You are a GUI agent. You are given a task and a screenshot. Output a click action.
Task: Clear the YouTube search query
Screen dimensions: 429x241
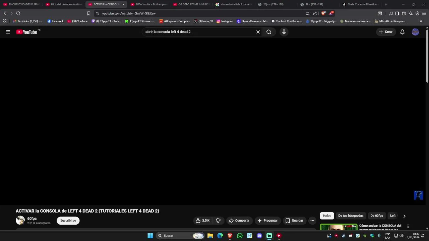coord(258,32)
